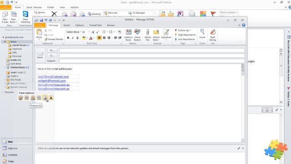Open the font size dropdown
Screen dimensions: 291x164
pyautogui.click(x=89, y=32)
